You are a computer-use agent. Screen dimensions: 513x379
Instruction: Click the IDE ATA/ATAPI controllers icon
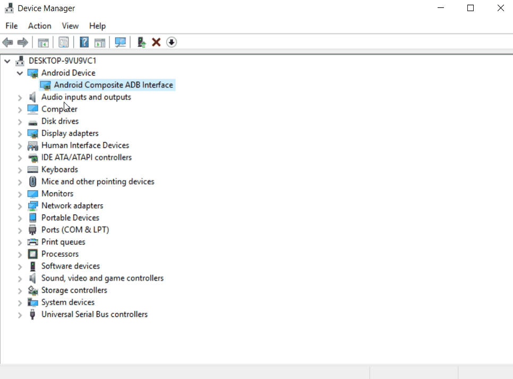(33, 158)
